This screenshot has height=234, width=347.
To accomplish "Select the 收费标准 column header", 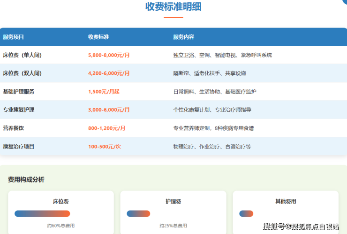I will (x=98, y=37).
